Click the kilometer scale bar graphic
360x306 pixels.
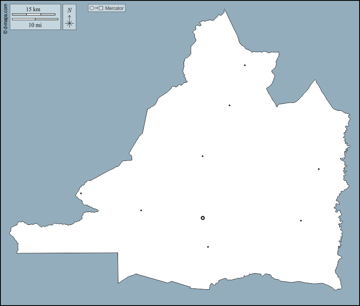click(x=33, y=15)
